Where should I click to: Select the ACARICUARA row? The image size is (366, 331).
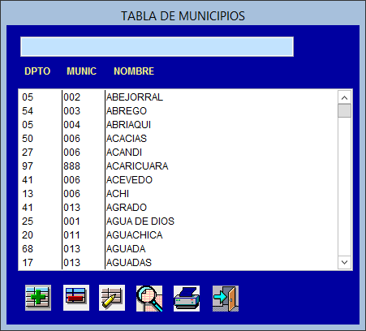178,166
